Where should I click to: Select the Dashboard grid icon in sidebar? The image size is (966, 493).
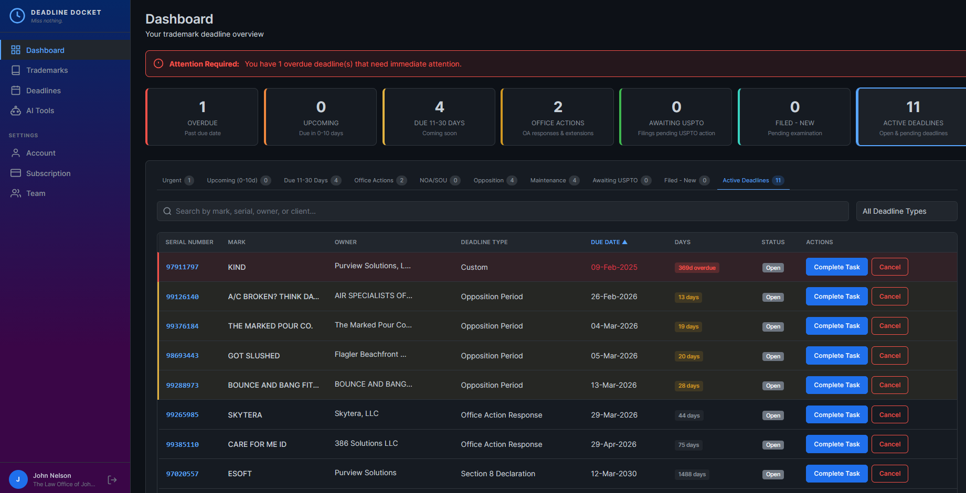[15, 49]
